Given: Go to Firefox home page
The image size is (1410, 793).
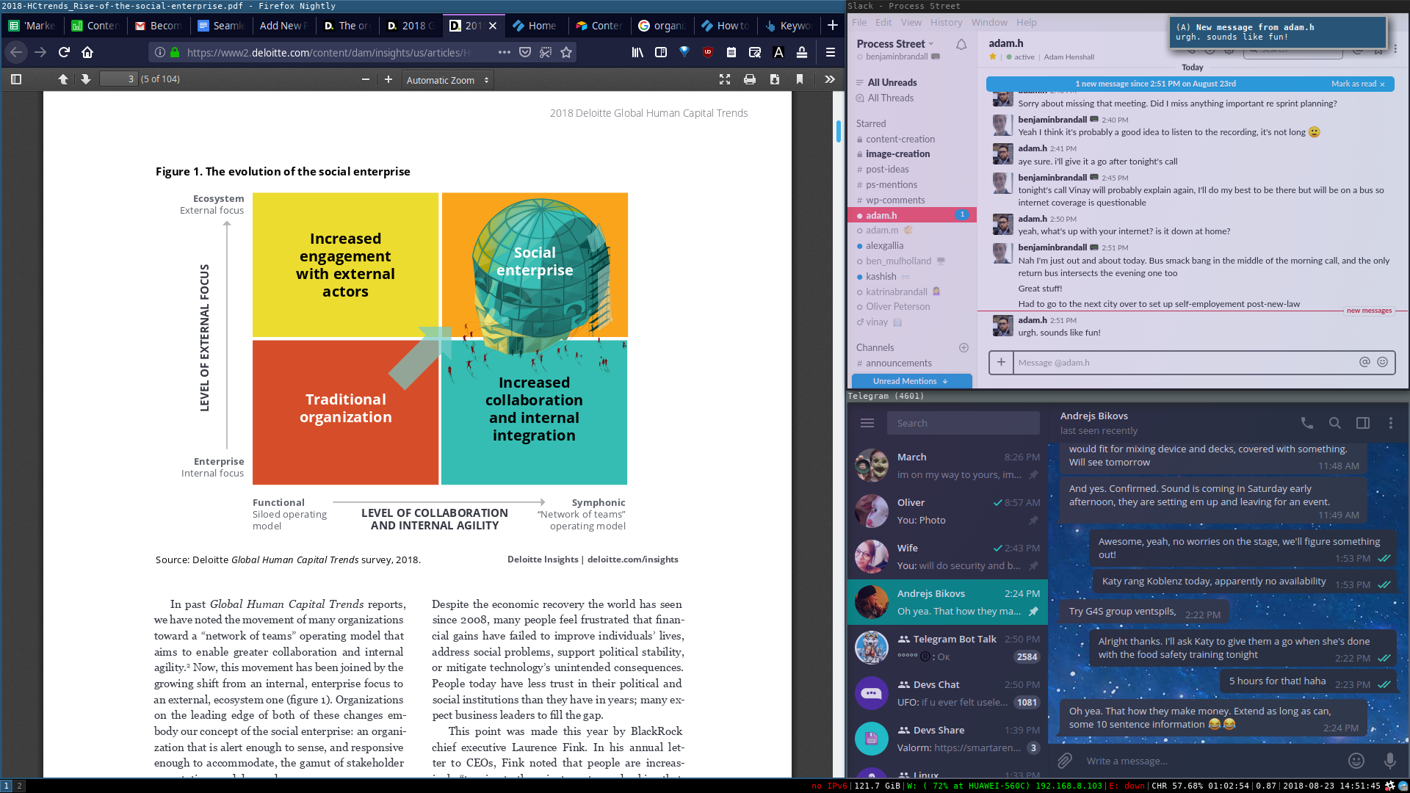Looking at the screenshot, I should (87, 52).
